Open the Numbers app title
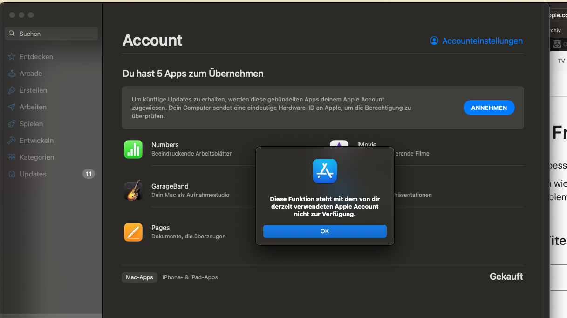 165,145
